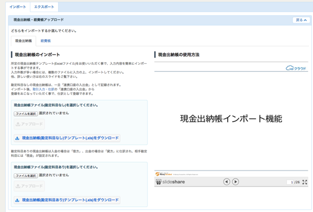Open slideshare player in fullscreen
The image size is (313, 212).
click(x=304, y=182)
